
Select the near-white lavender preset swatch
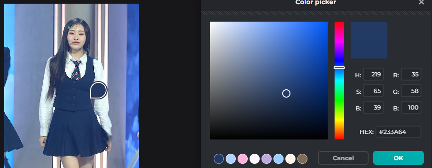[255, 159]
